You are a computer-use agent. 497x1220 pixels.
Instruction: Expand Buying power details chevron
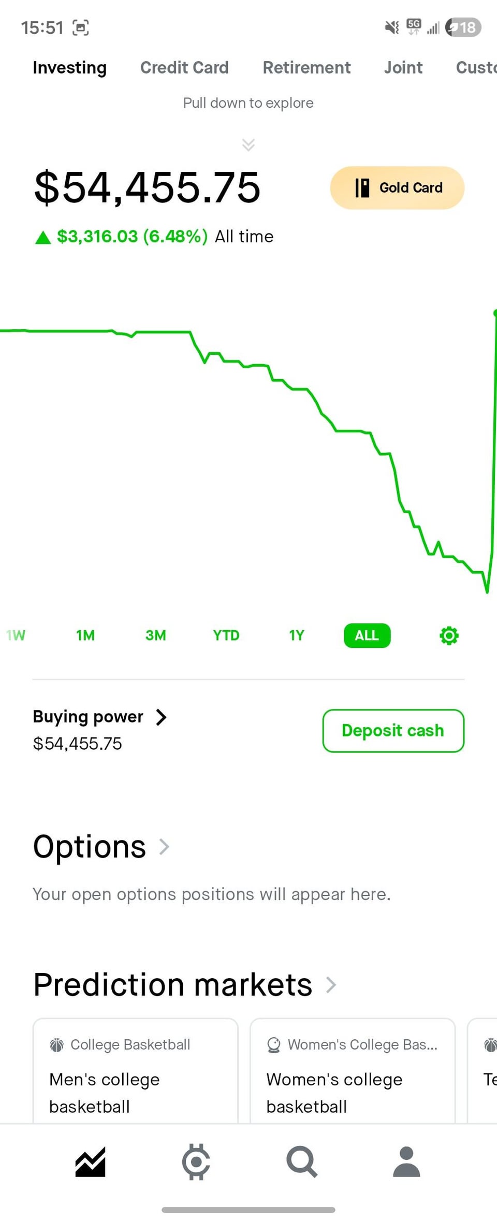(161, 717)
